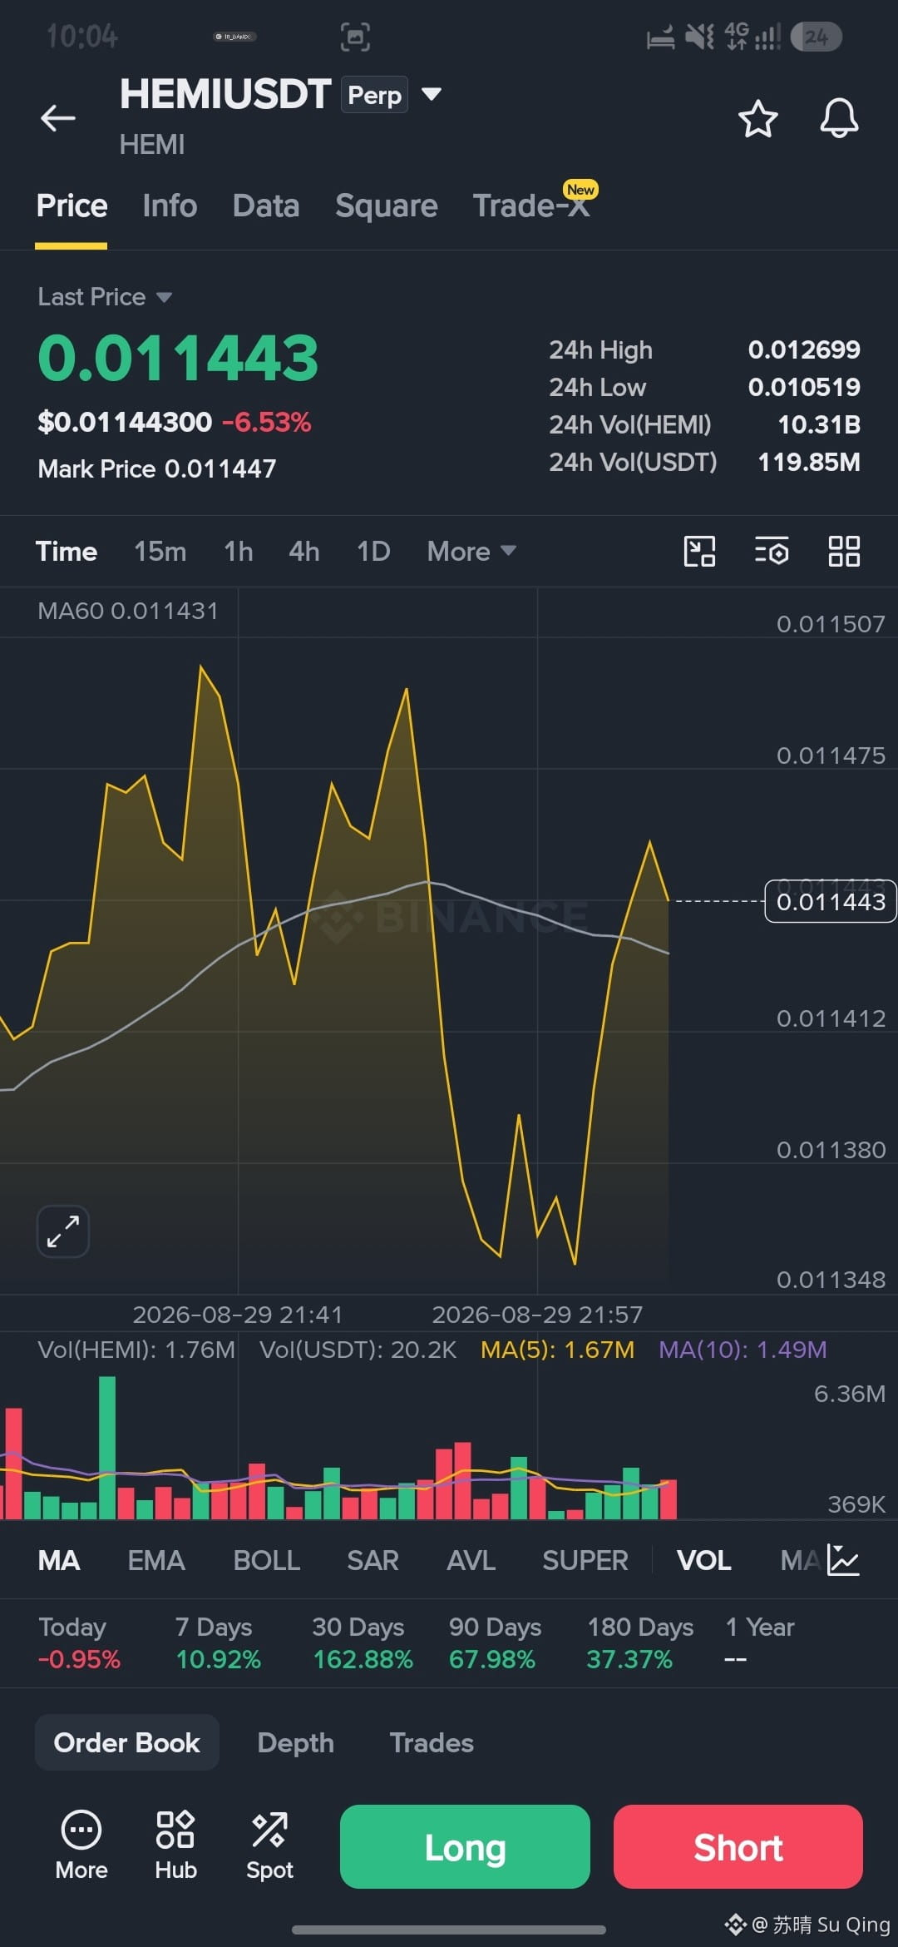This screenshot has width=898, height=1947.
Task: Toggle the SAR indicator
Action: coord(373,1561)
